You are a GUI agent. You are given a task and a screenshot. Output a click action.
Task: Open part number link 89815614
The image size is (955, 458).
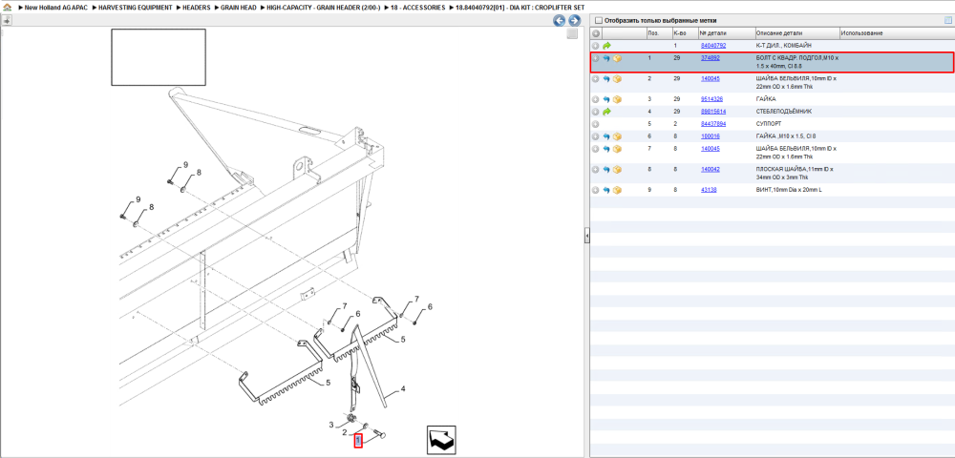click(x=713, y=112)
